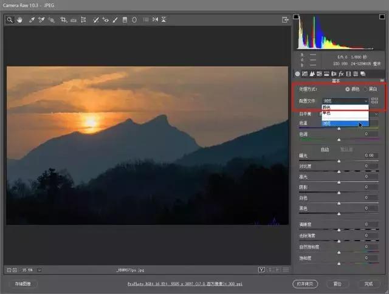The image size is (389, 294).
Task: Toggle shadow clipping warning in histogram
Action: tap(296, 16)
